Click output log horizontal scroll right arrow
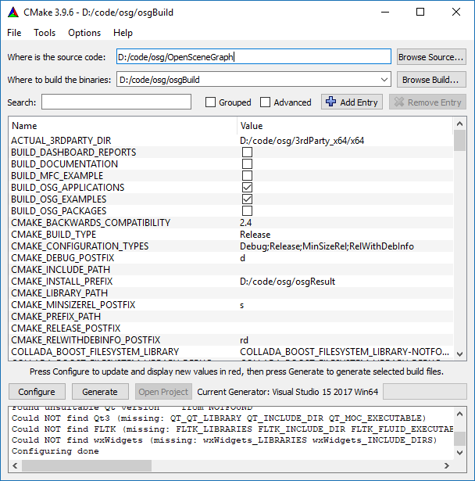The width and height of the screenshot is (475, 481). (447, 465)
